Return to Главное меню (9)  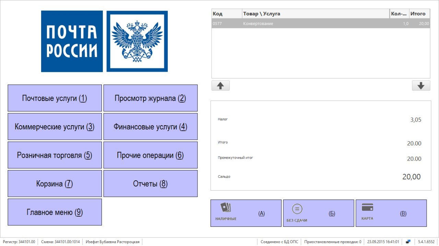(55, 212)
